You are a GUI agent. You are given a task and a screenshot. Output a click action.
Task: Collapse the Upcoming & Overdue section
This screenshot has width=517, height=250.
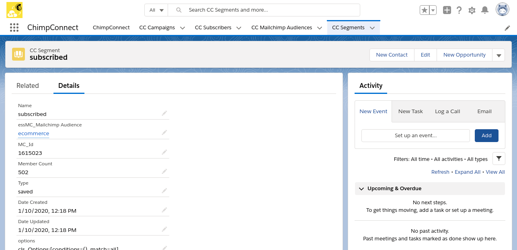point(361,189)
